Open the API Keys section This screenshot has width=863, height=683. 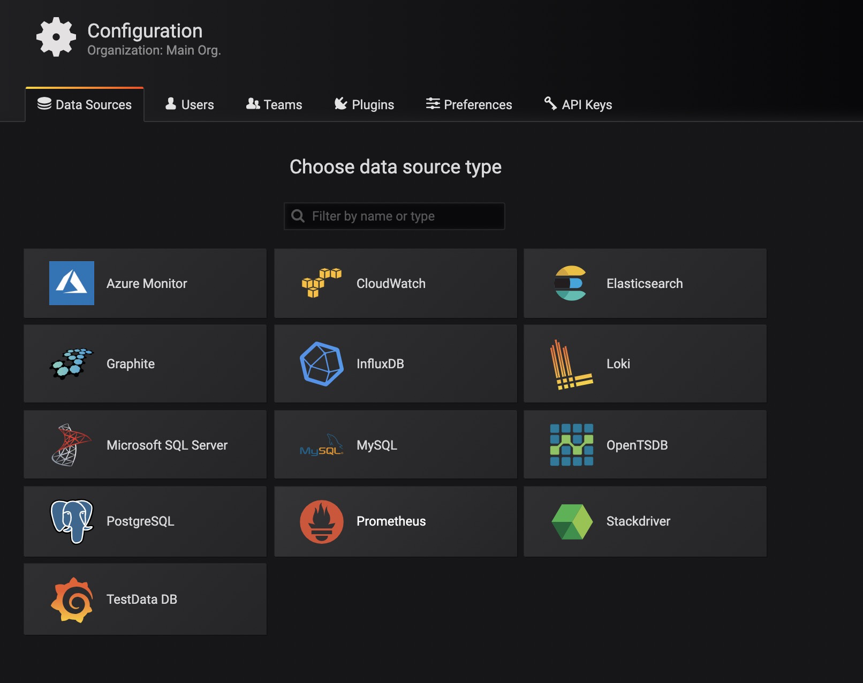click(x=577, y=104)
